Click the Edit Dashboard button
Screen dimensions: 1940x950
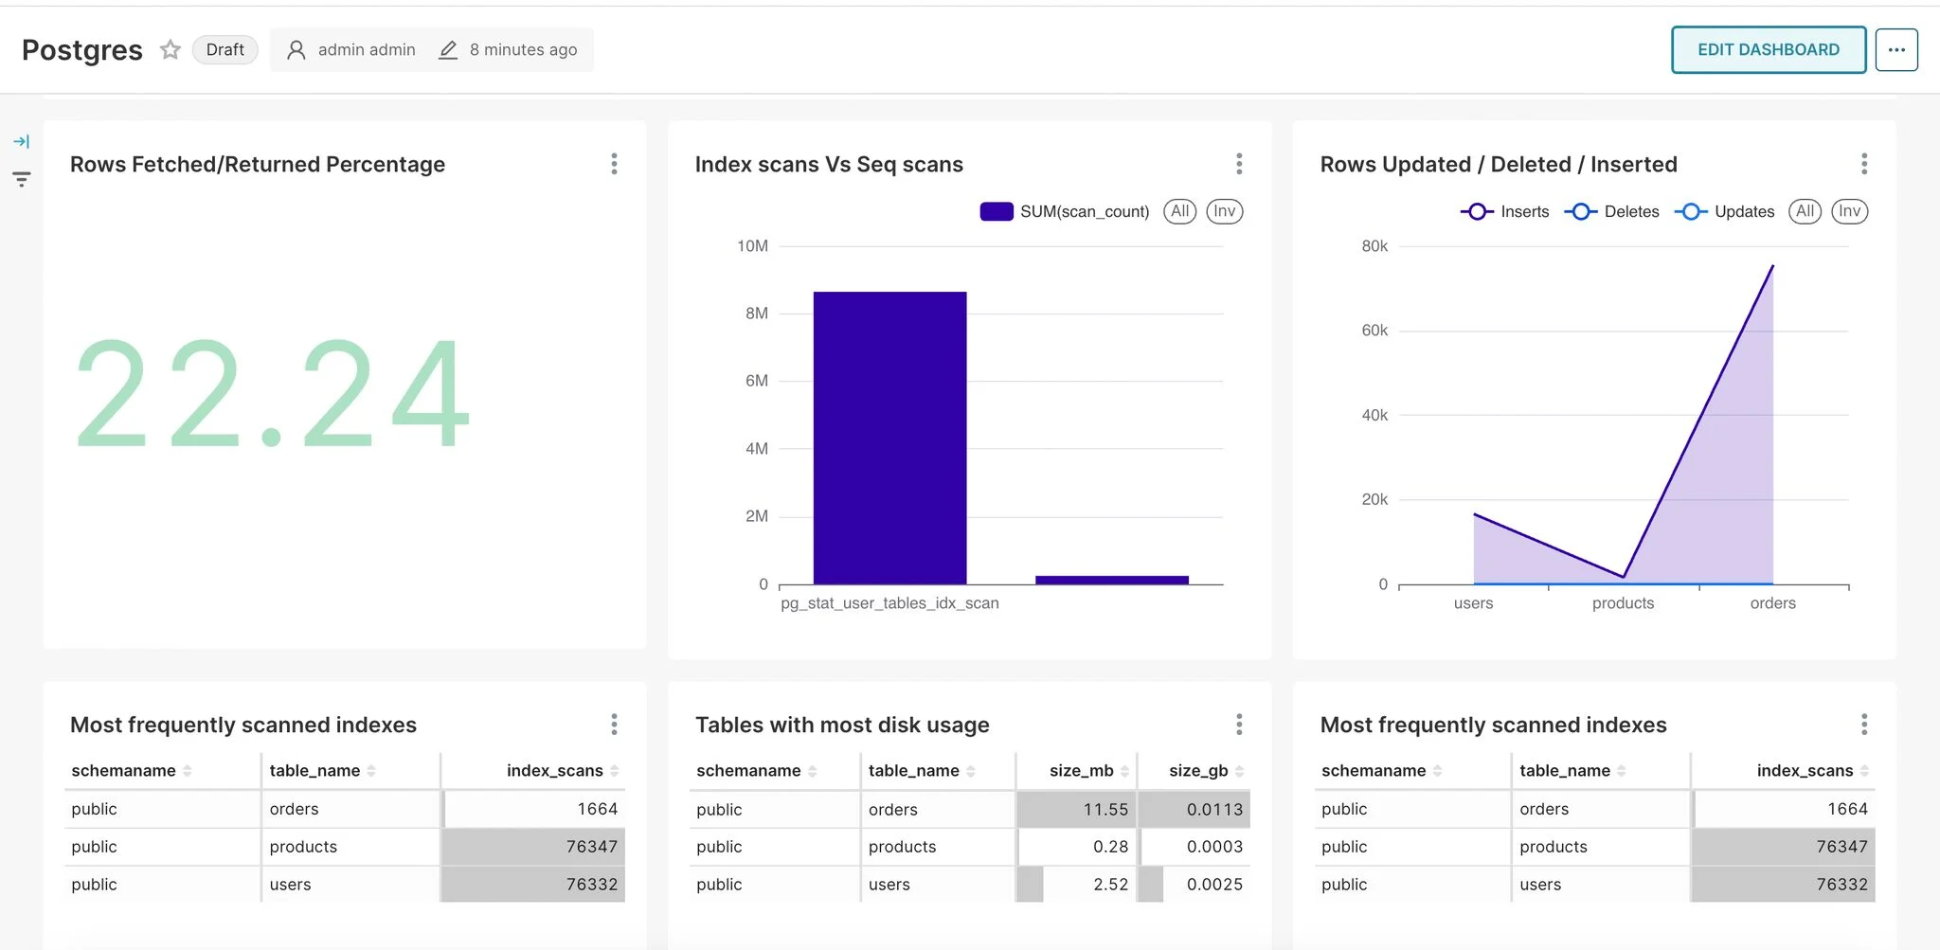[x=1768, y=49]
